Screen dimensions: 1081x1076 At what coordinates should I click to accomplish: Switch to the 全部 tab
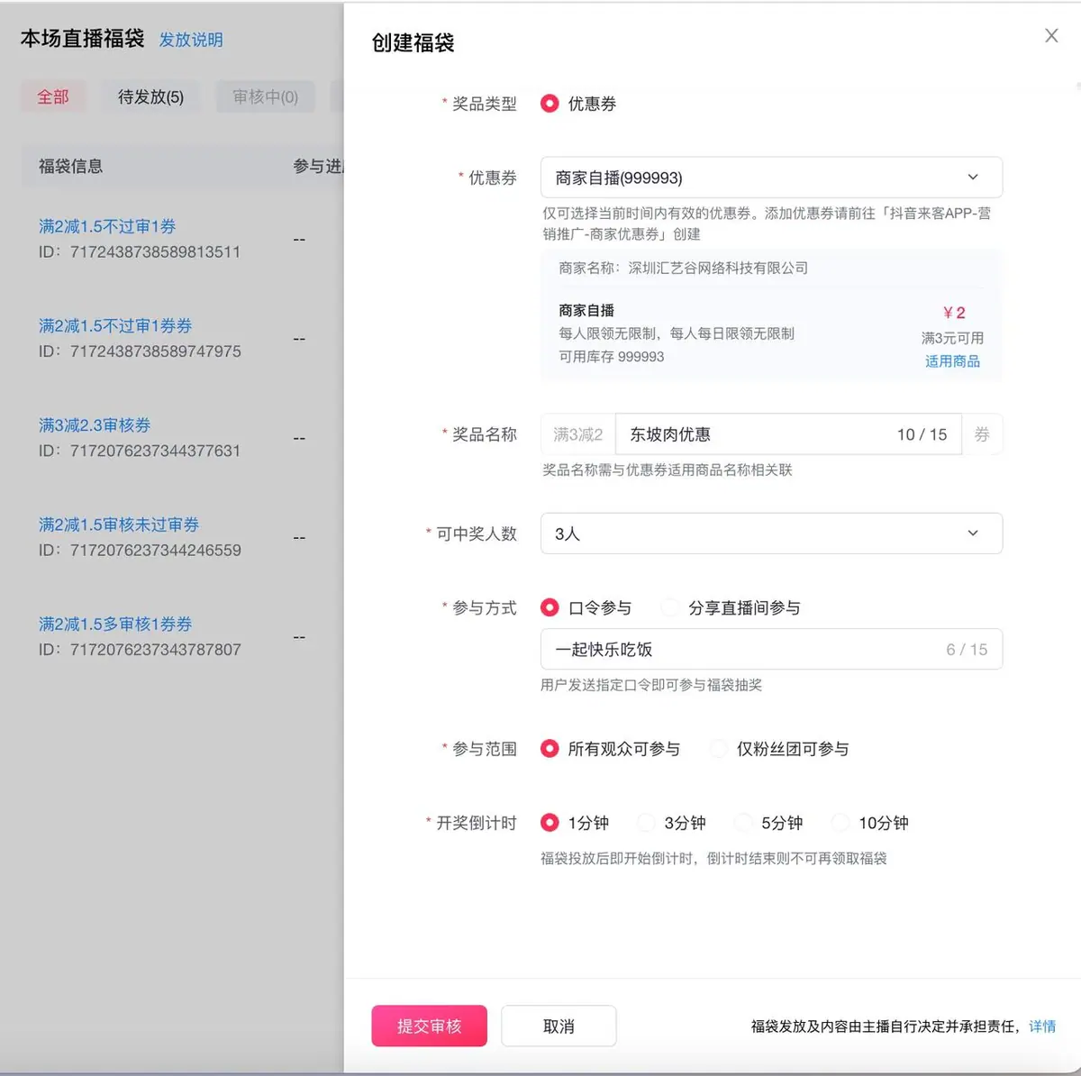point(53,96)
